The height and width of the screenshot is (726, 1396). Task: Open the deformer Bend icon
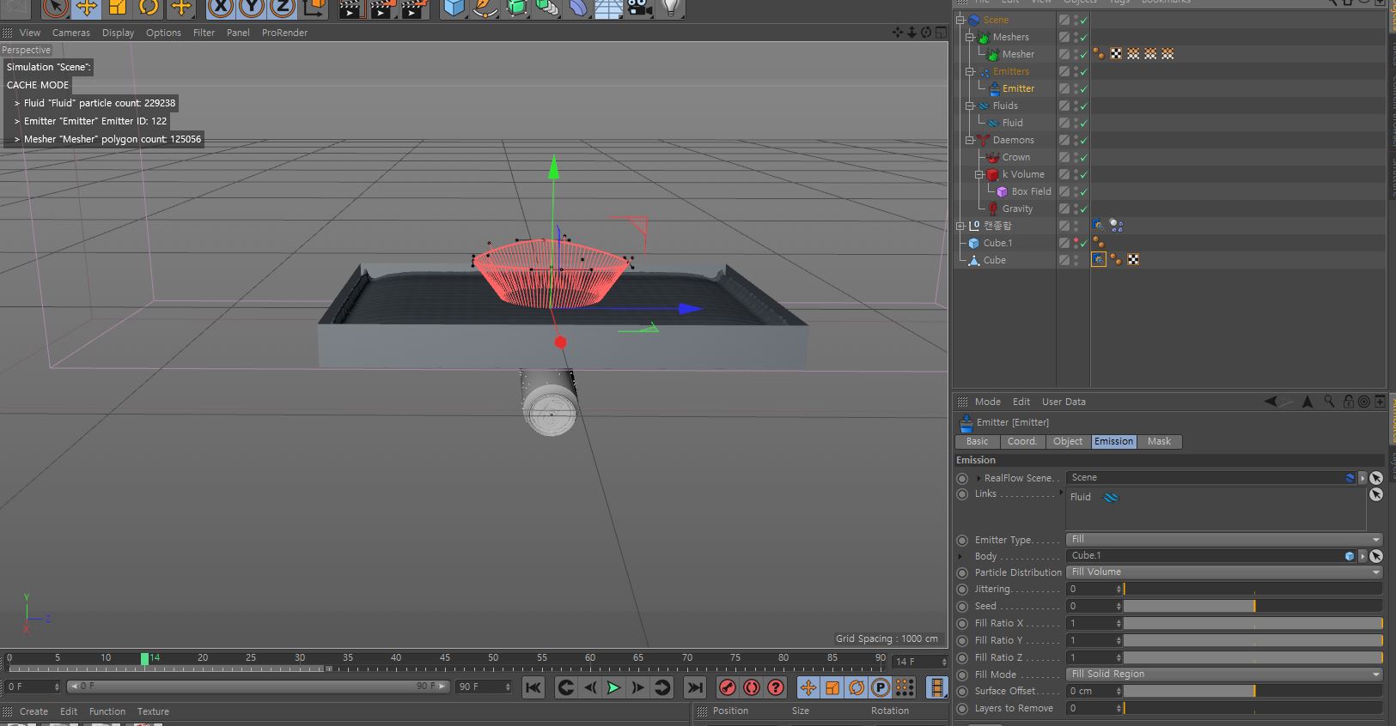tap(578, 8)
